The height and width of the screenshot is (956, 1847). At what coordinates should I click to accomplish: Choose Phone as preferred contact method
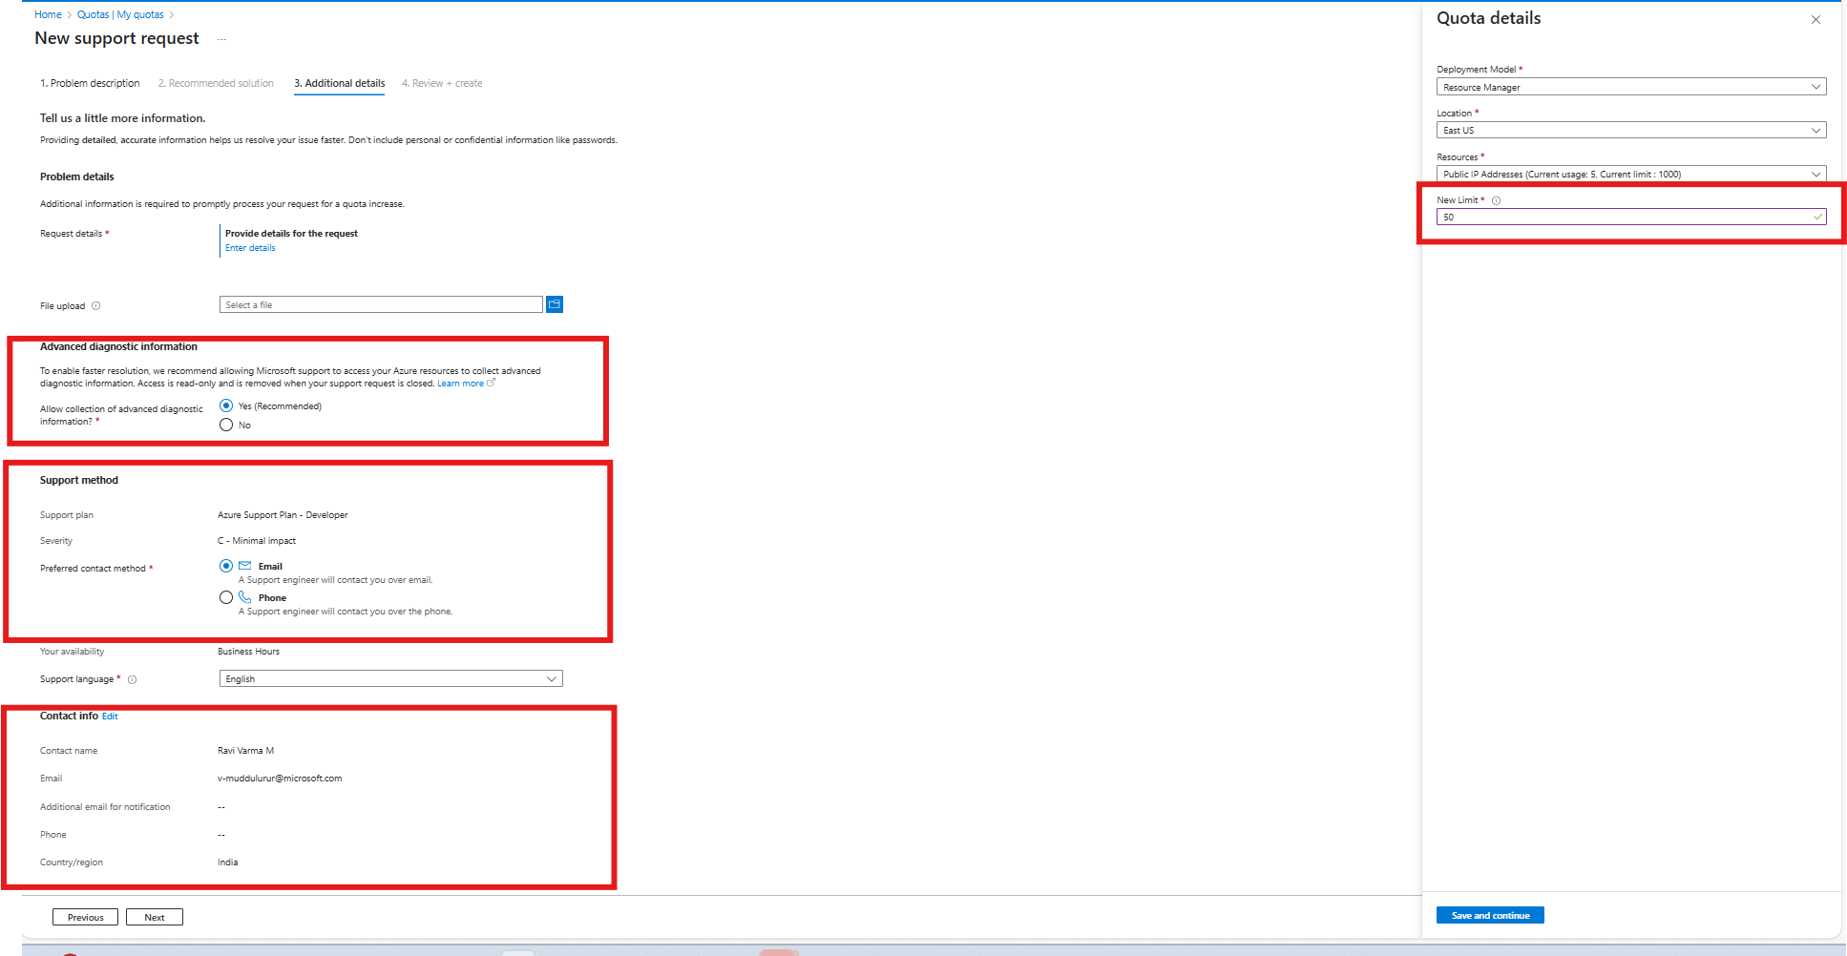pos(226,597)
